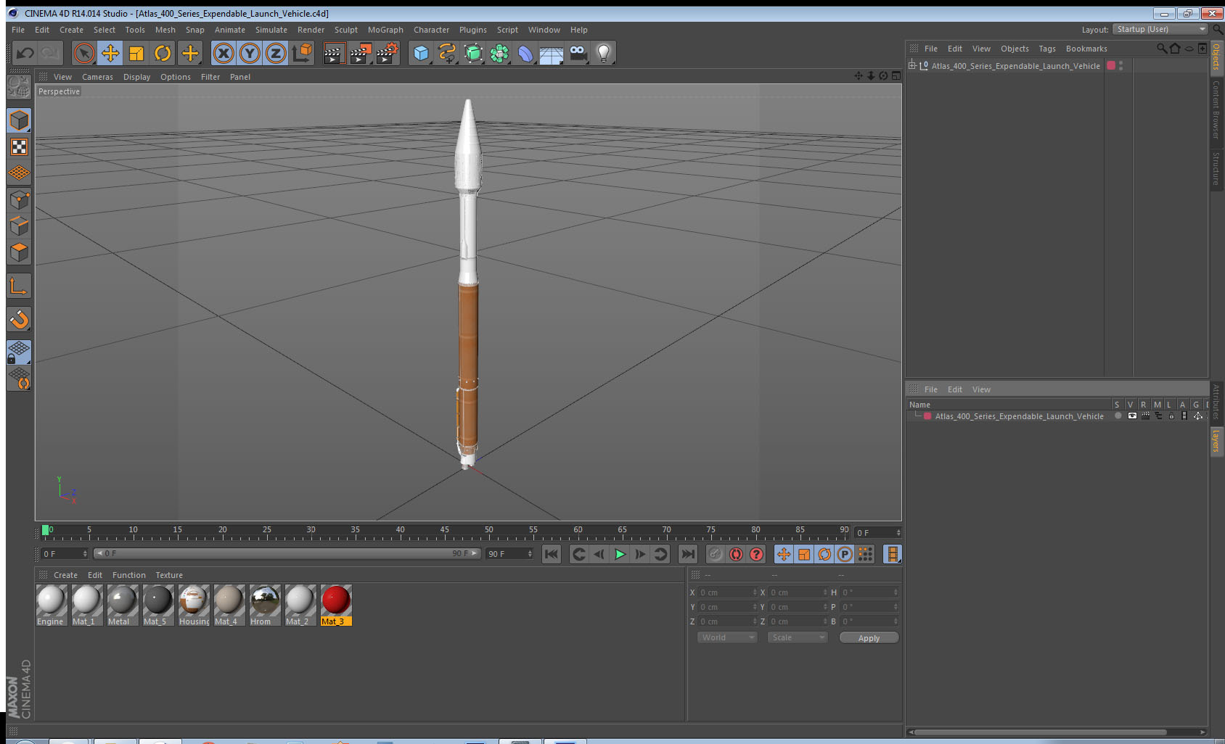Select the Move tool
This screenshot has height=744, width=1225.
[110, 53]
